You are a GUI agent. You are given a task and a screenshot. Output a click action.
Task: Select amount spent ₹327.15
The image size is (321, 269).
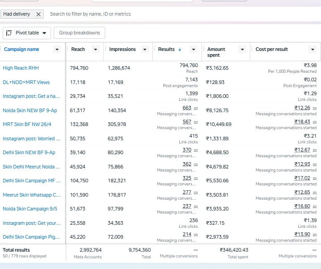tap(215, 223)
